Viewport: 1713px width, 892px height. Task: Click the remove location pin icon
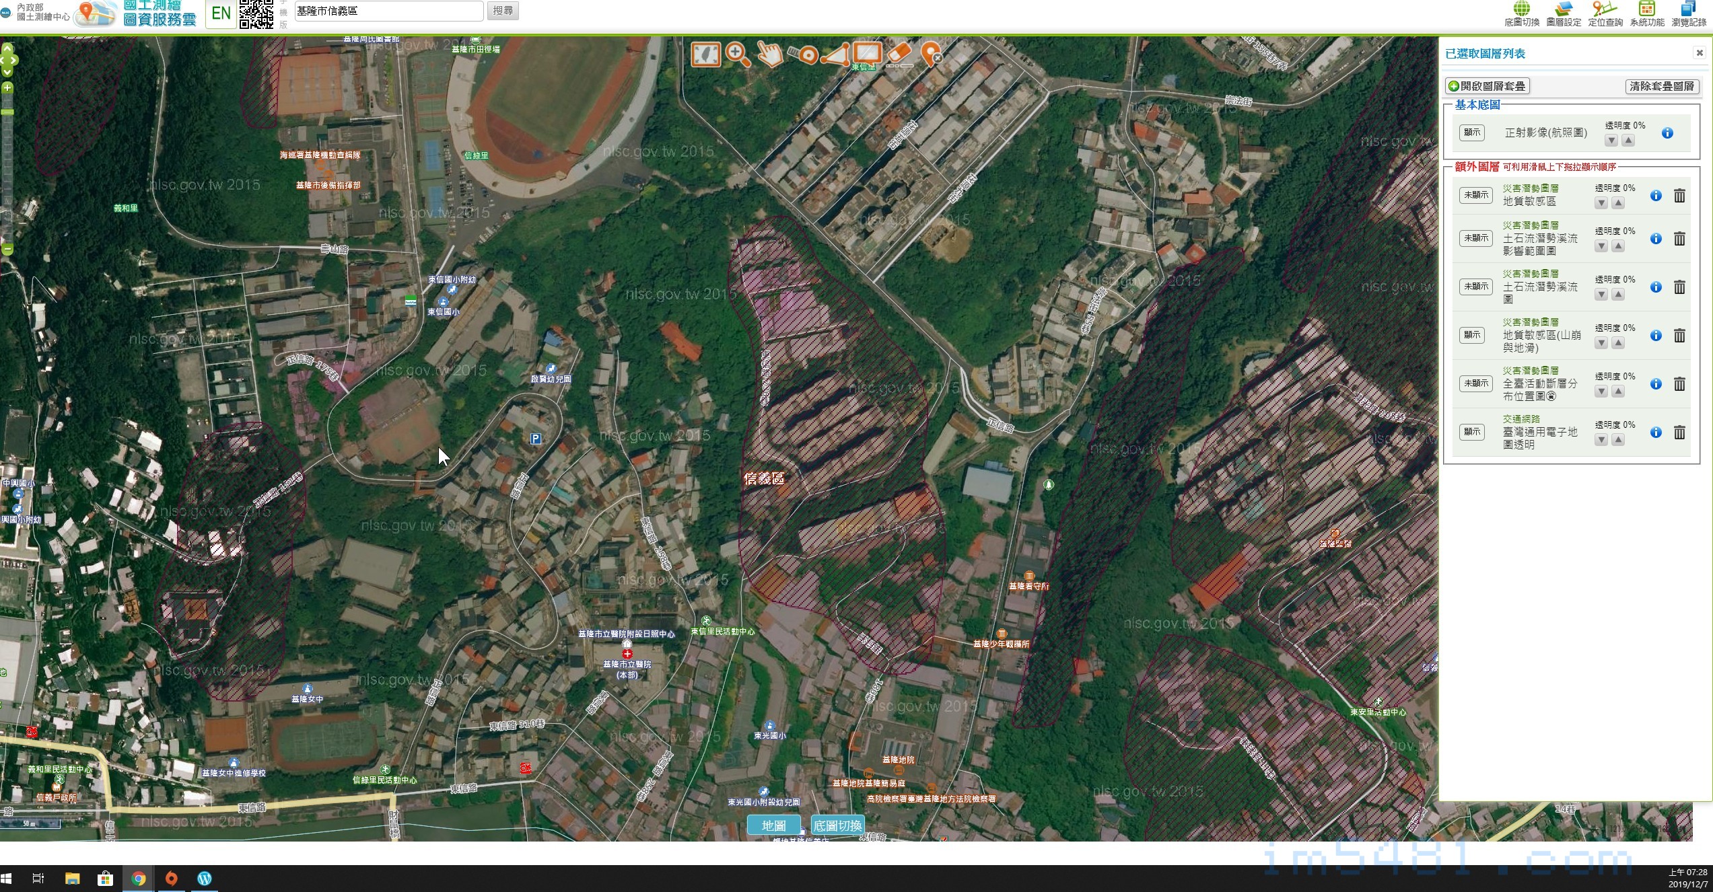(931, 54)
